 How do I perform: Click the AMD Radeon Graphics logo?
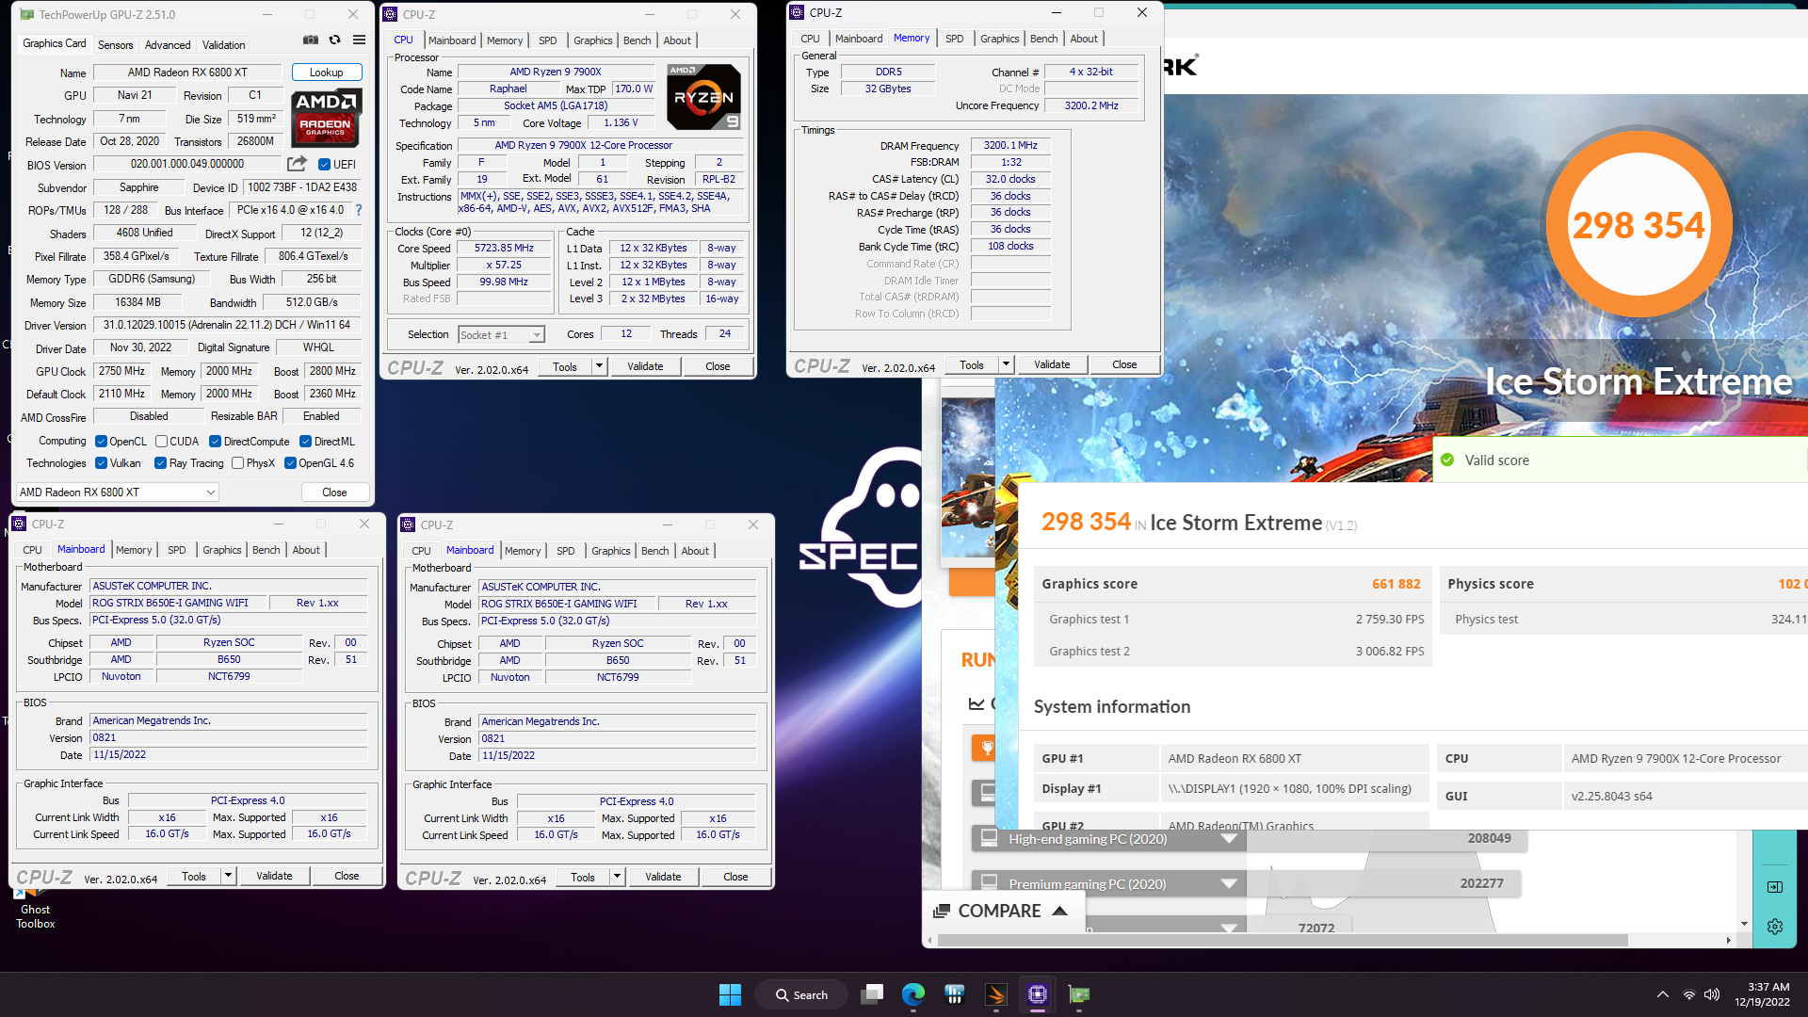[x=326, y=119]
